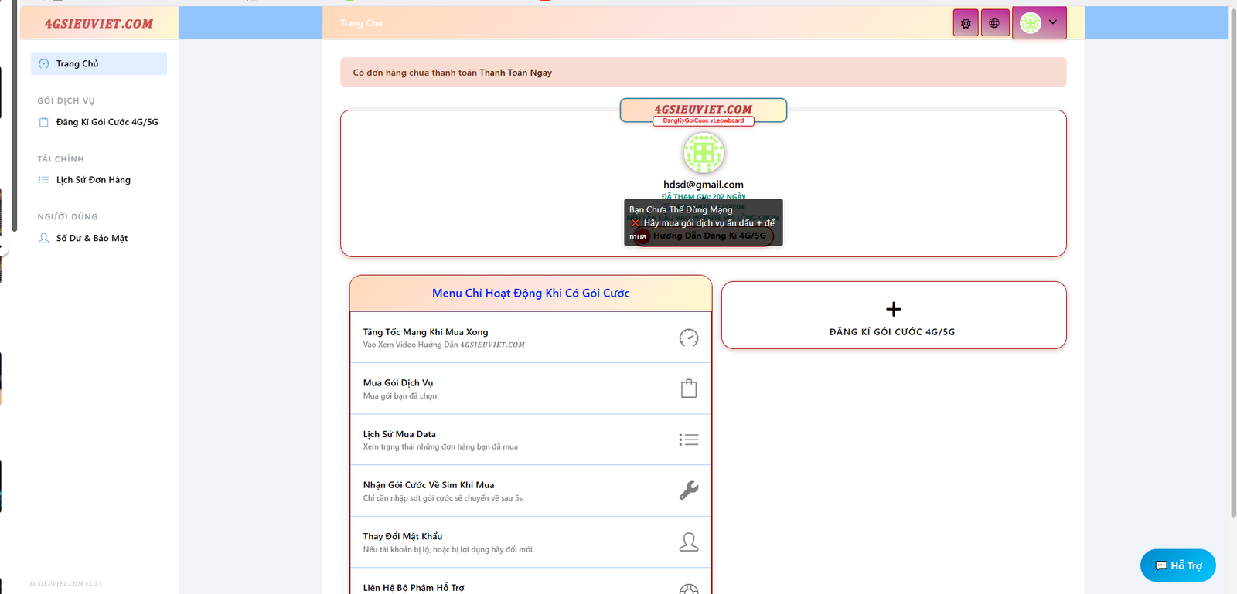The width and height of the screenshot is (1237, 594).
Task: Click user icon beside Số Dư & Bảo Mật
Action: (x=44, y=238)
